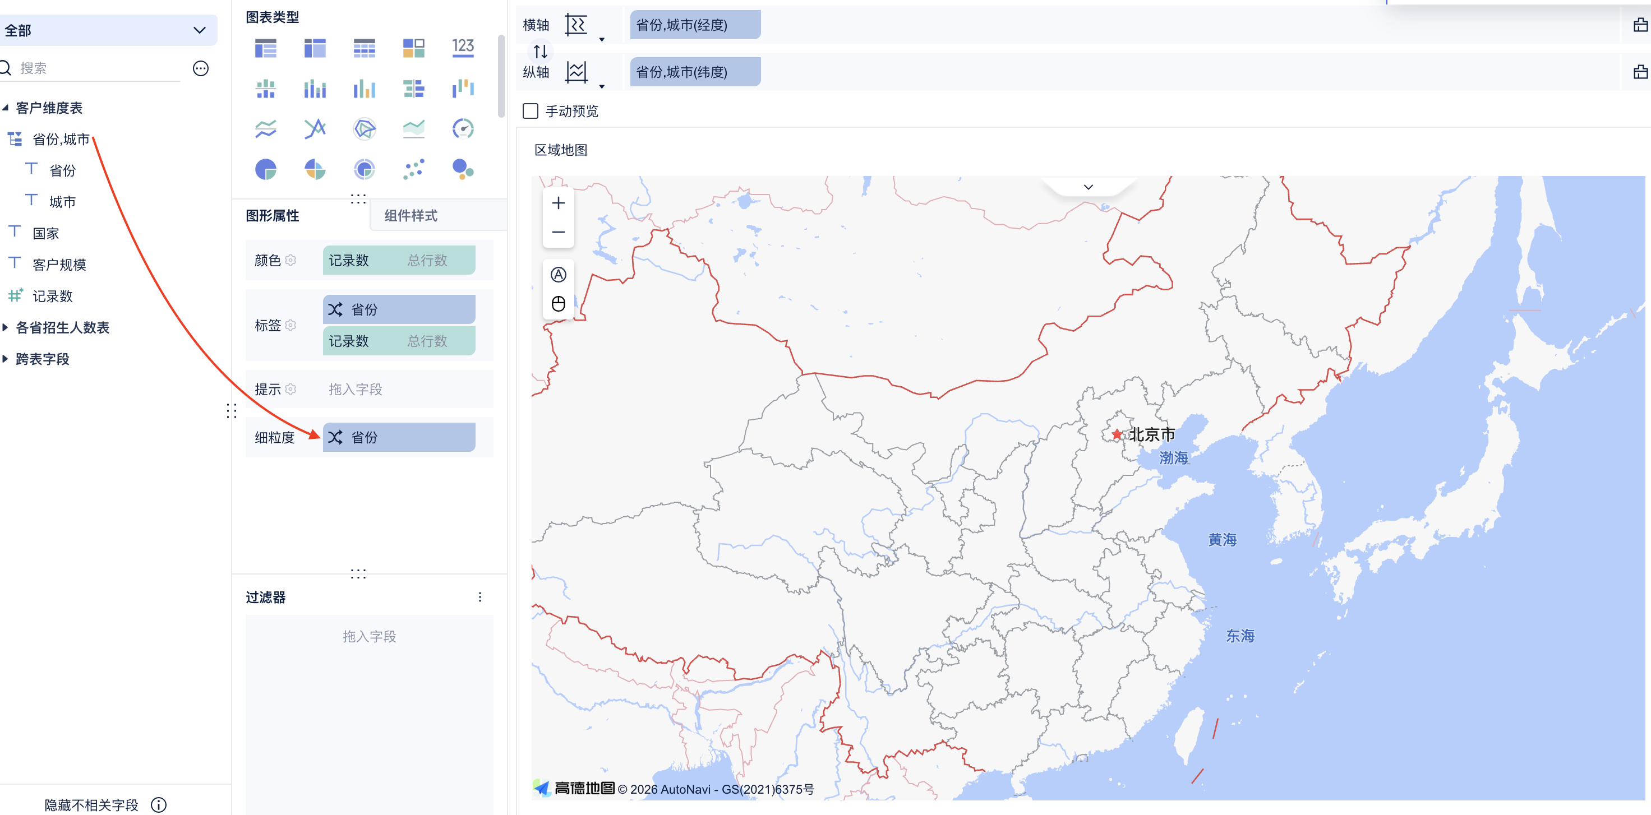Open settings gear next to 颜色
This screenshot has height=815, width=1651.
click(x=291, y=260)
